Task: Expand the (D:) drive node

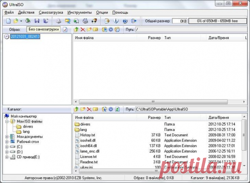Action: [x=7, y=152]
